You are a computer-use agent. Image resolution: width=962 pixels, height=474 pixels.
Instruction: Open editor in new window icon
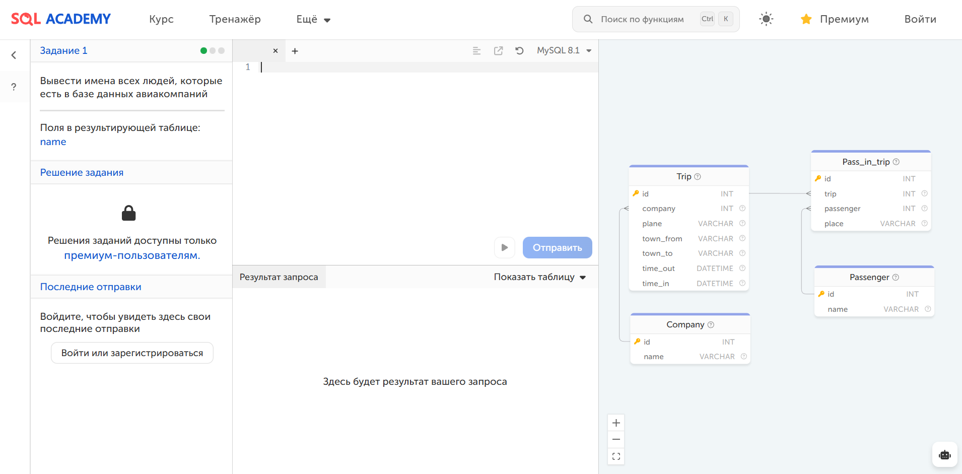click(498, 51)
